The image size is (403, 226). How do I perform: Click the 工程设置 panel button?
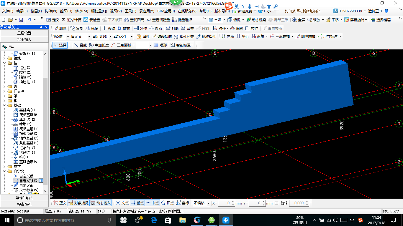tap(24, 33)
